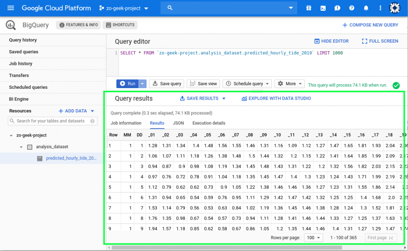Focus the resources search field
Viewport: 408px width, 251px height.
pos(53,121)
